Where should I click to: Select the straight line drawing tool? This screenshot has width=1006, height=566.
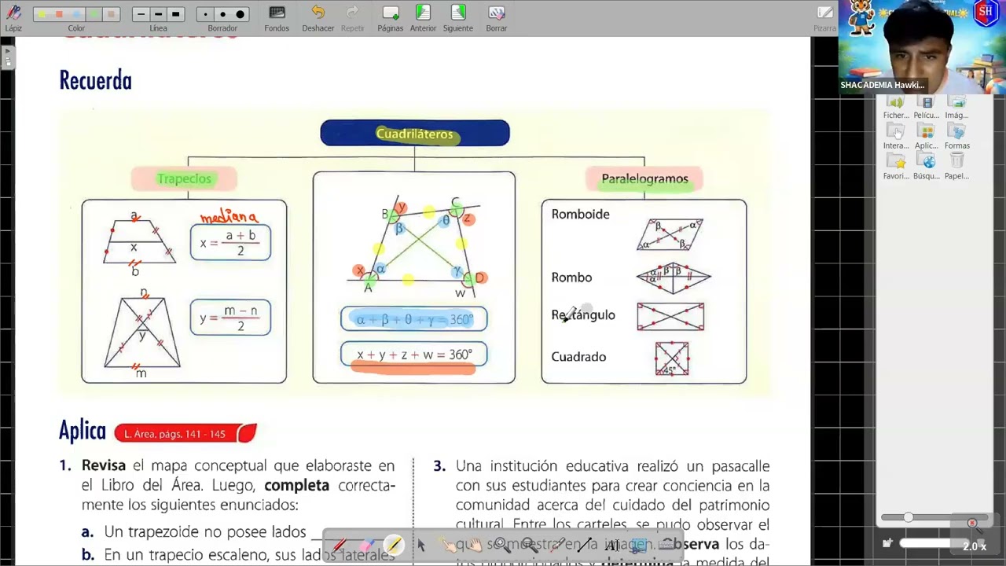[584, 545]
